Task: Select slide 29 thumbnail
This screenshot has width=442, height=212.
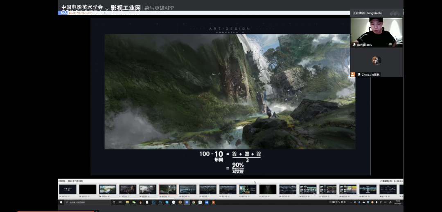Action: 368,189
